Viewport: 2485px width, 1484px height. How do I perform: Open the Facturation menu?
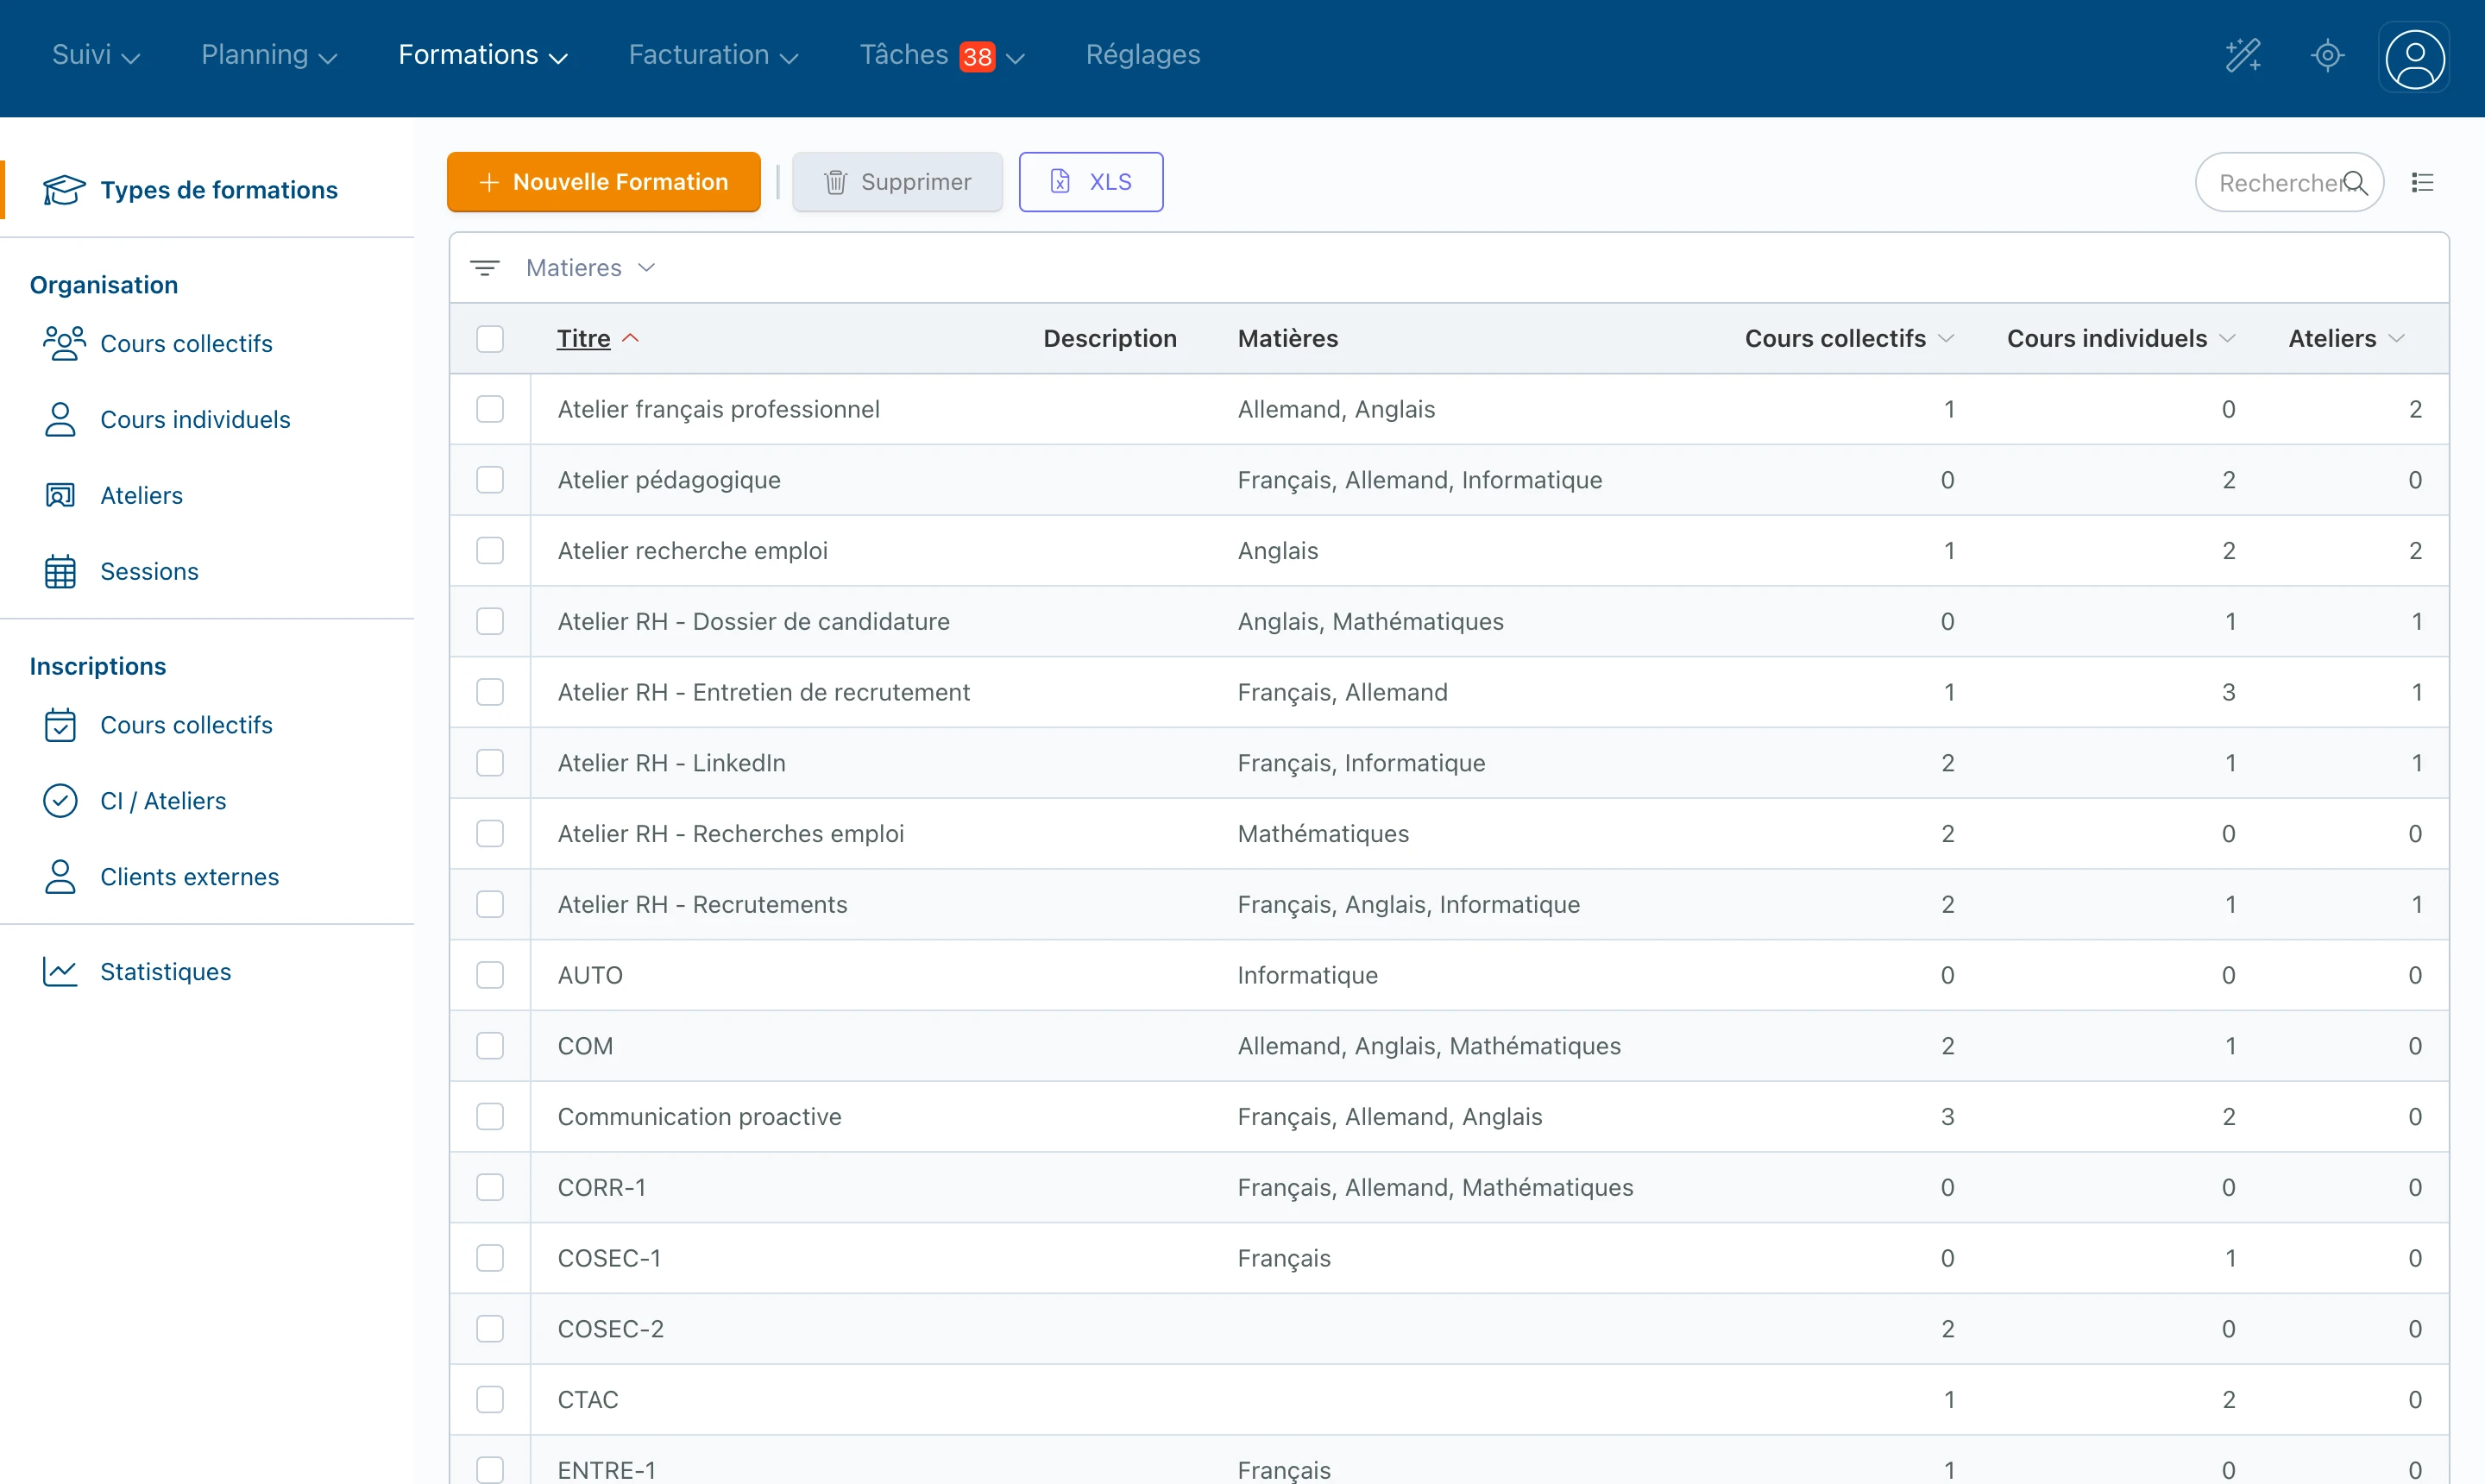(x=713, y=55)
